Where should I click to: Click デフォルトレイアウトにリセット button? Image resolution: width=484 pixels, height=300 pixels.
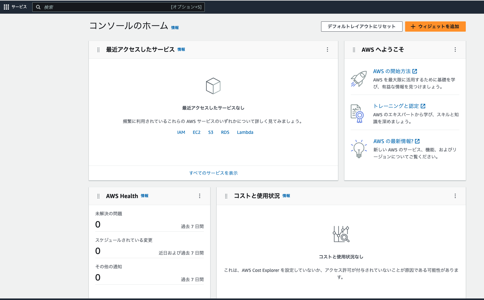(x=361, y=27)
